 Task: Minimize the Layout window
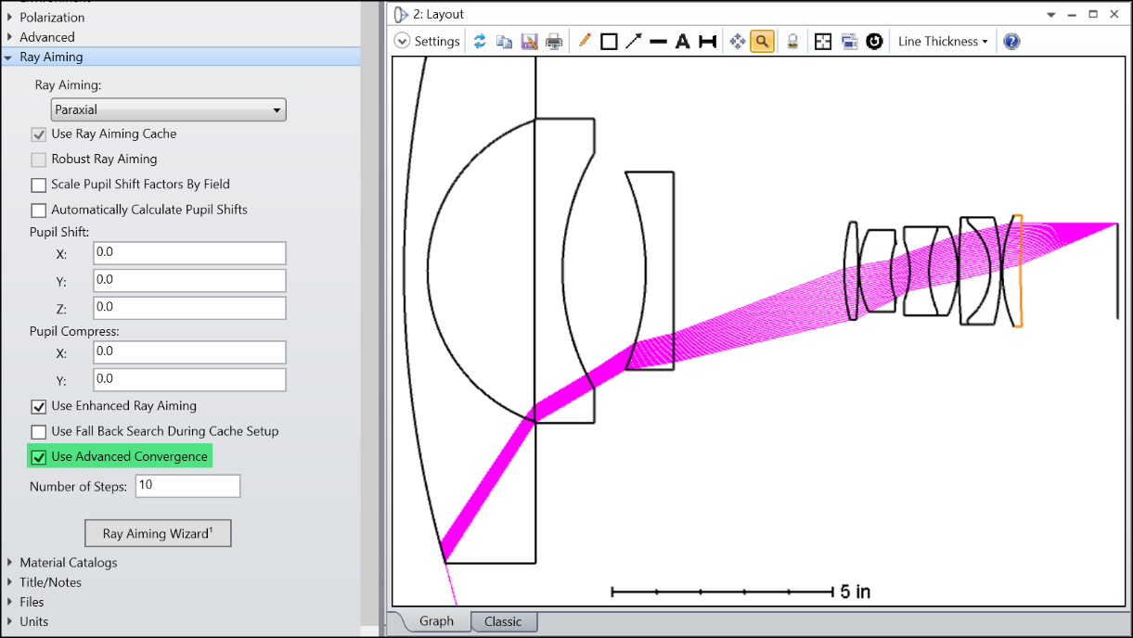pyautogui.click(x=1073, y=14)
